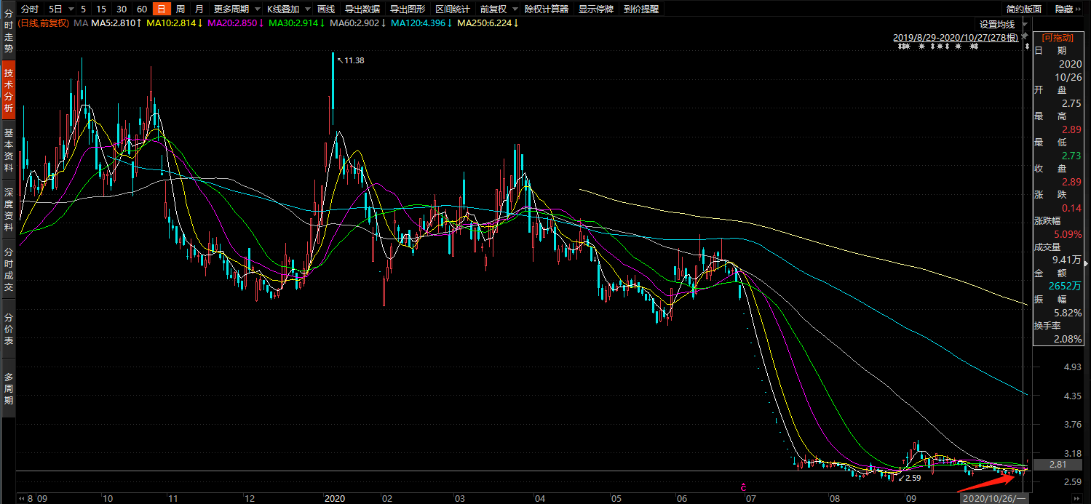Switch to 月 monthly K-line
Screen dimensions: 1091x504
coord(199,9)
